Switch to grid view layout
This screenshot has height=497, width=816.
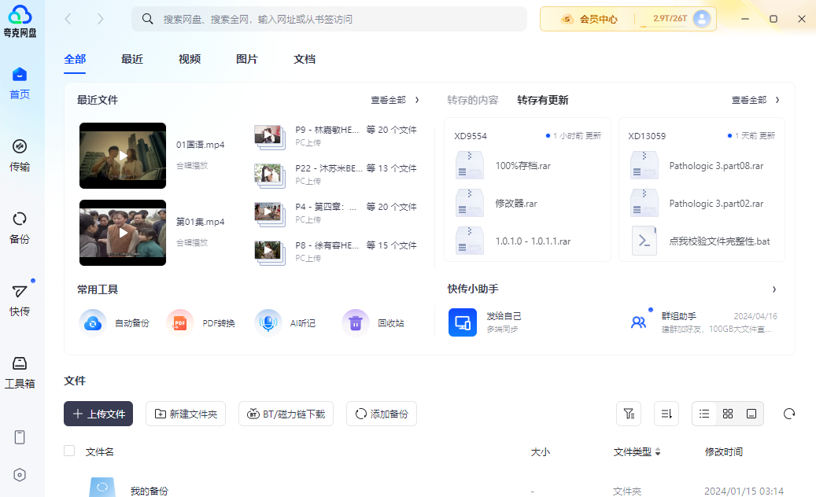point(728,414)
